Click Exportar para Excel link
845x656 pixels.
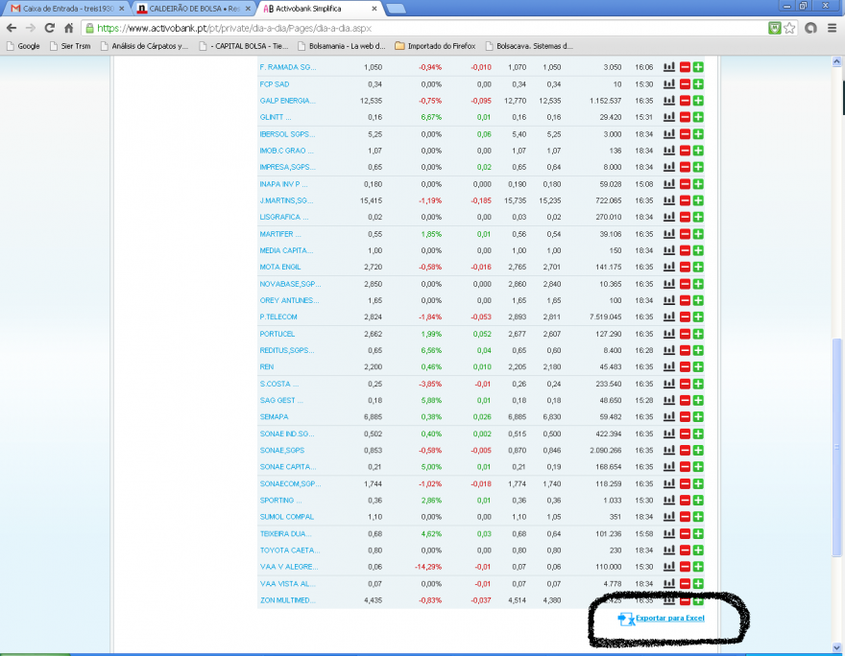point(669,618)
